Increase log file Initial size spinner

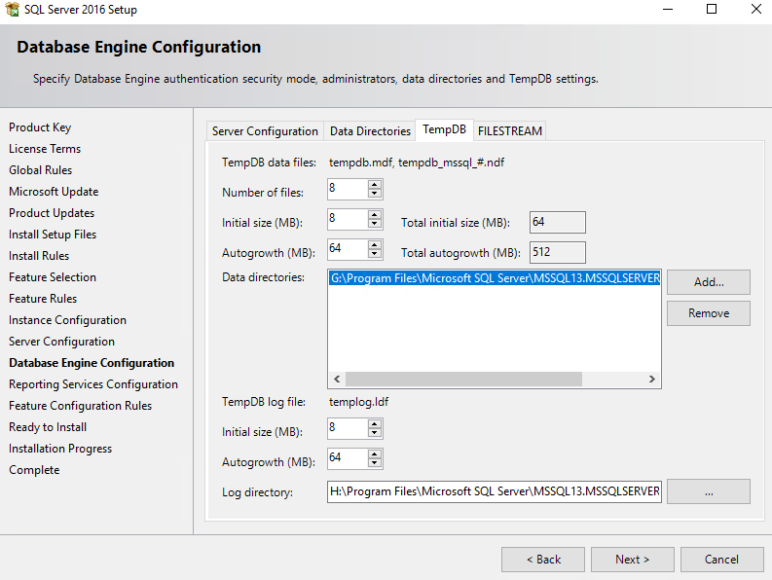[374, 424]
